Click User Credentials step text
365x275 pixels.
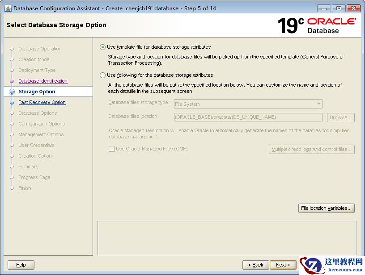[36, 145]
